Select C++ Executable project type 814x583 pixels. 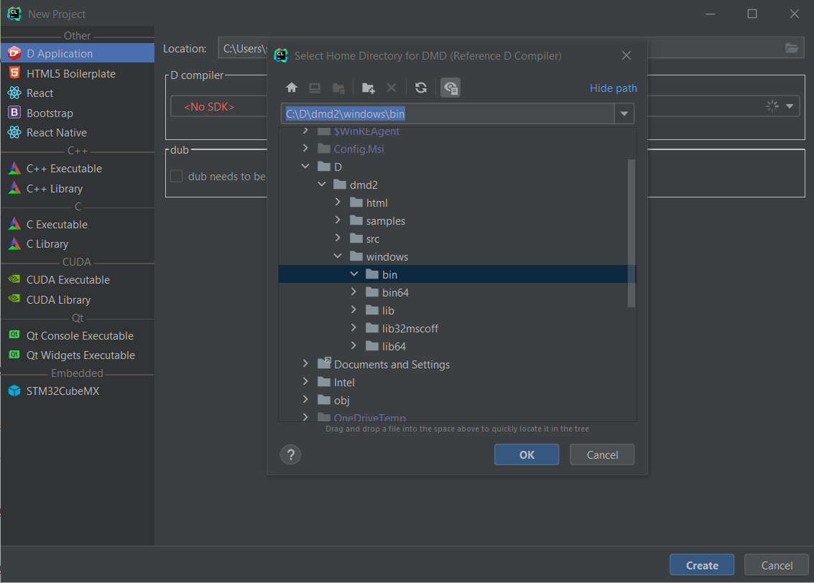(78, 169)
